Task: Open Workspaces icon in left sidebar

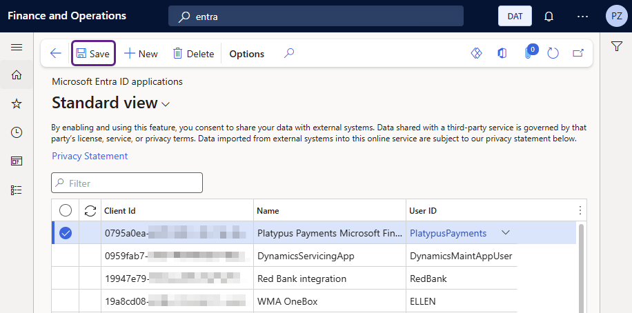Action: click(x=17, y=161)
